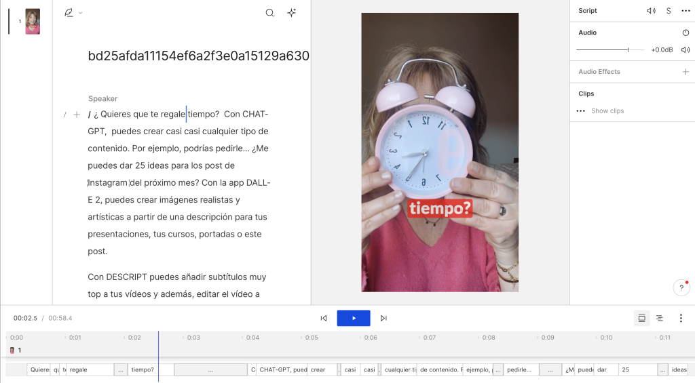Screen dimensions: 695x383
Task: Open the Audio Effects section
Action: (599, 71)
